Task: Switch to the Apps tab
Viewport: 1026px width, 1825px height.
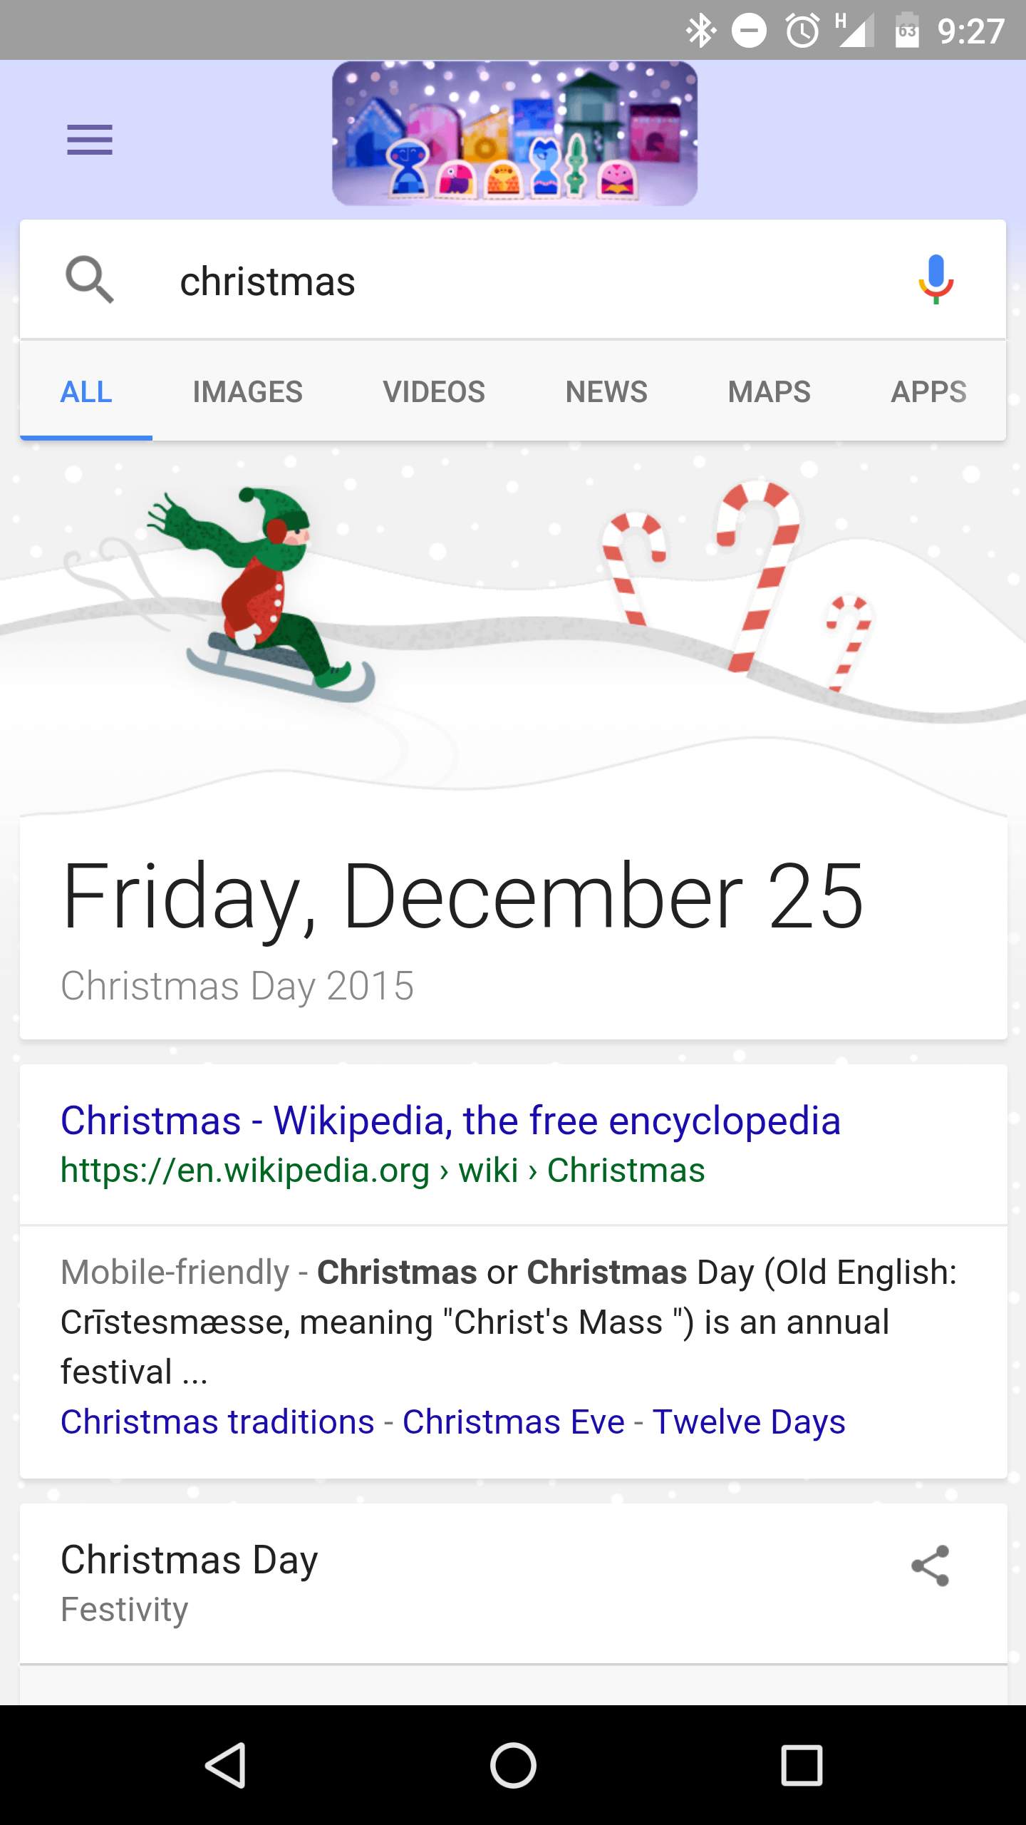Action: 928,391
